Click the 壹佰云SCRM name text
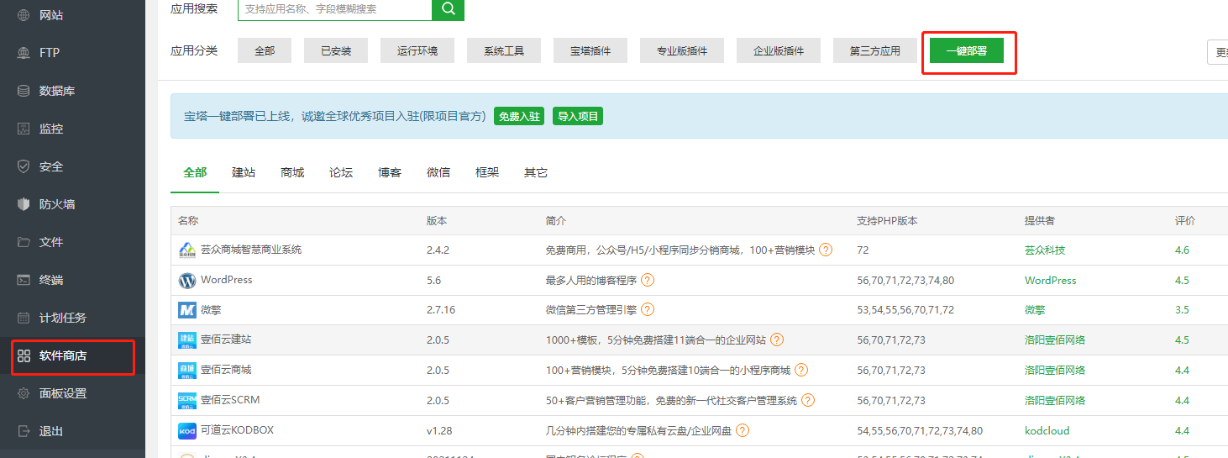This screenshot has height=458, width=1228. point(231,400)
